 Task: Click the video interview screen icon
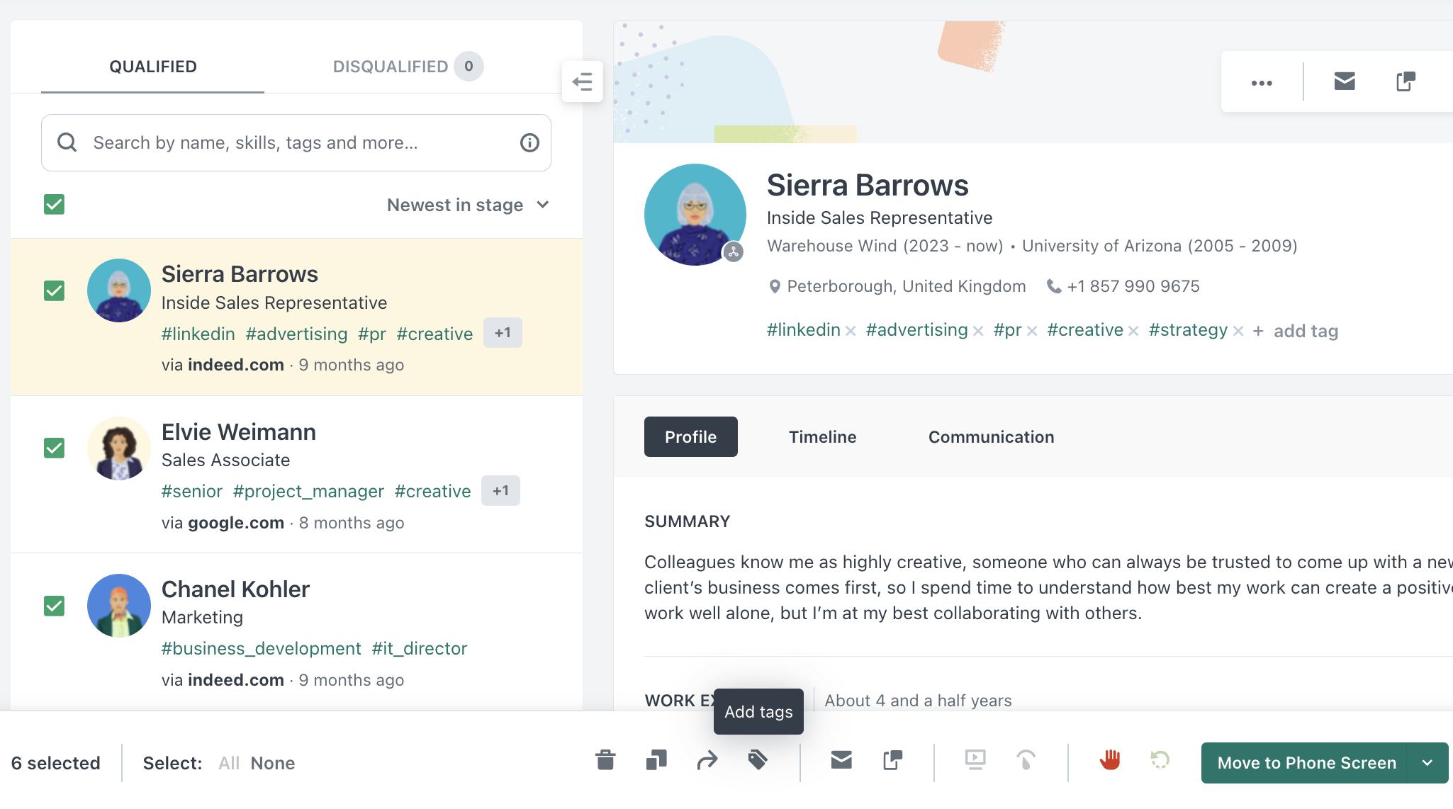[x=975, y=761]
